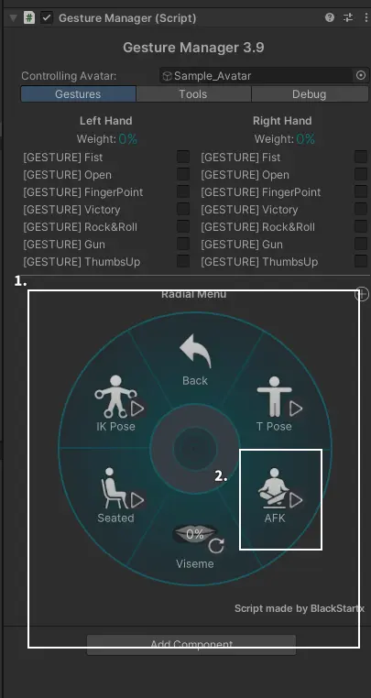Click the Controlling Avatar label
The width and height of the screenshot is (371, 698).
[x=69, y=76]
